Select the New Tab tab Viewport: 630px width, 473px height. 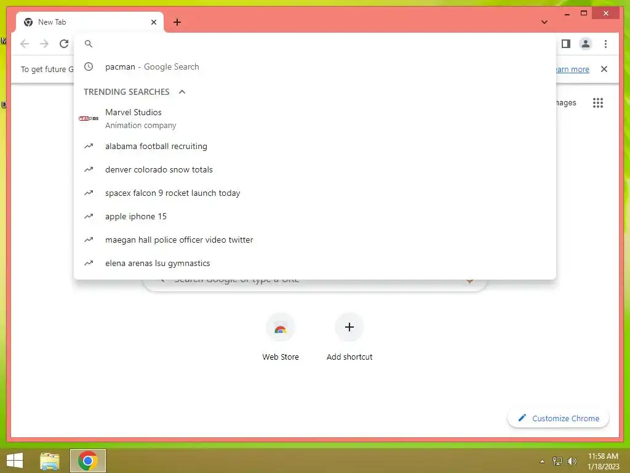click(90, 22)
